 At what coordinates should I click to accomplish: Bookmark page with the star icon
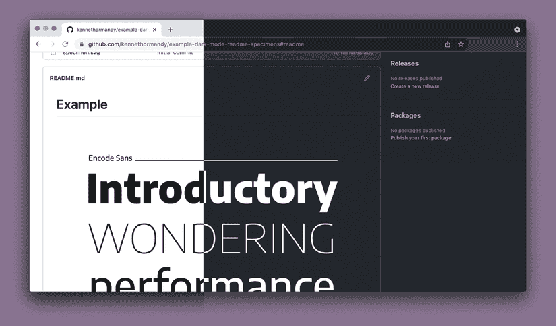click(460, 44)
